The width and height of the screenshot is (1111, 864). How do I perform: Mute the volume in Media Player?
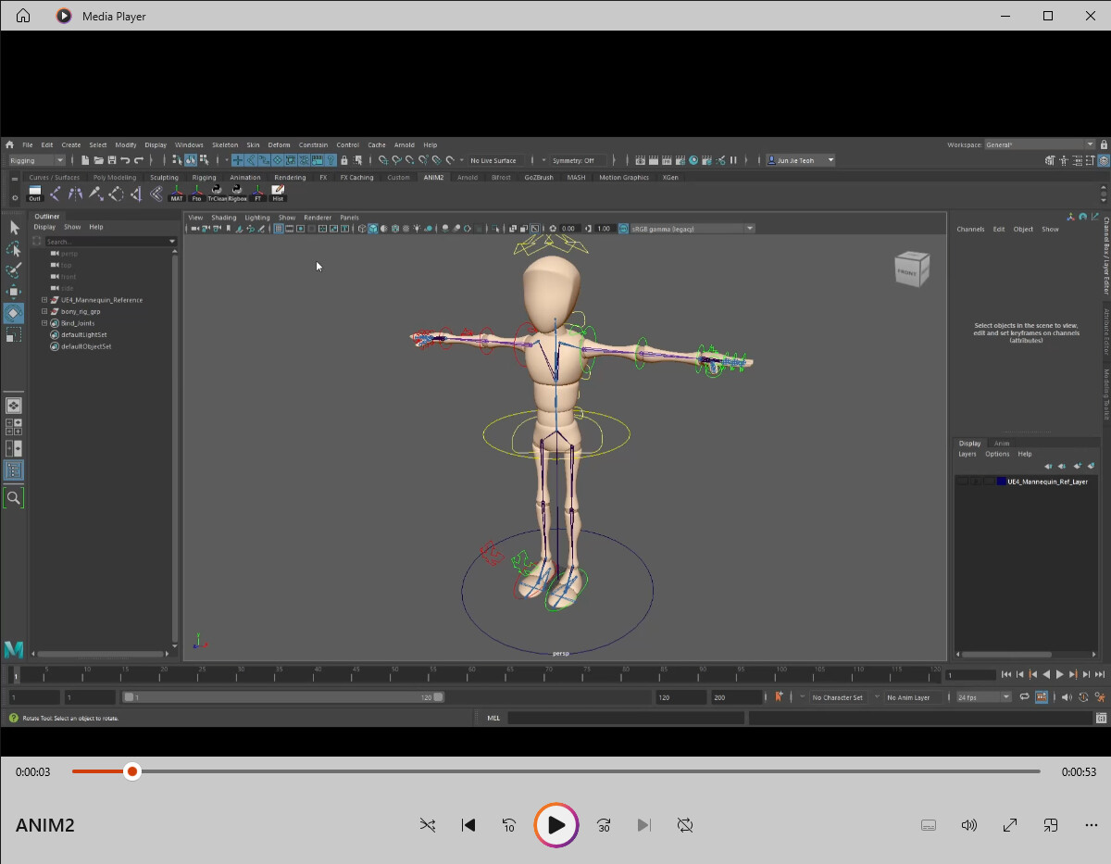[969, 824]
